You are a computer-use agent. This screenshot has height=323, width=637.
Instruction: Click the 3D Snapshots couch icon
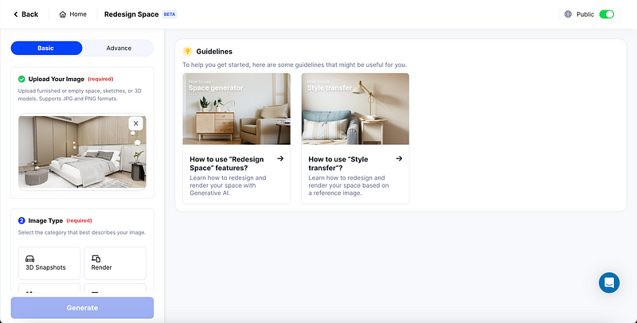29,259
